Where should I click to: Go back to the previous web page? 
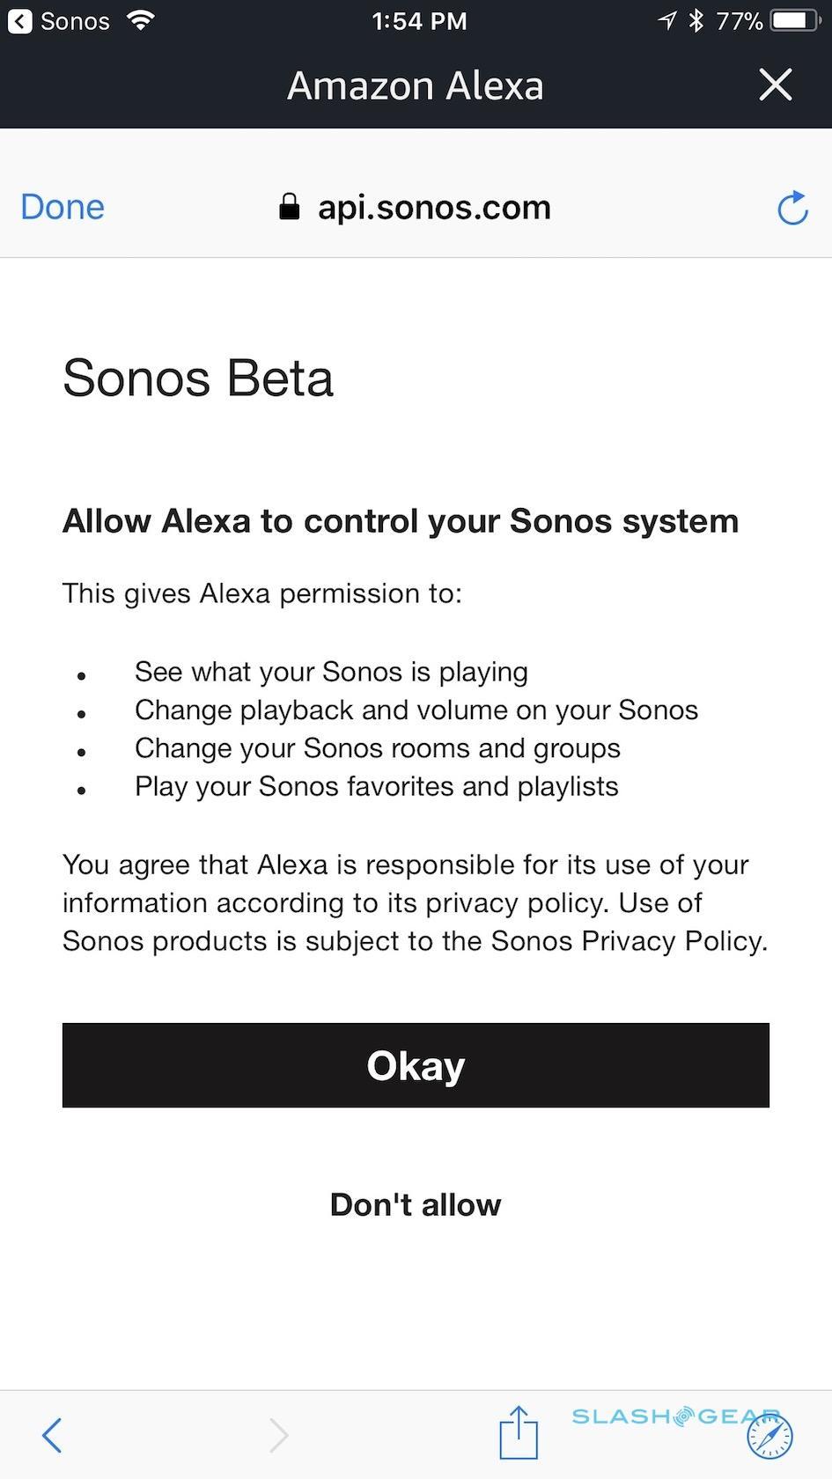[52, 1435]
